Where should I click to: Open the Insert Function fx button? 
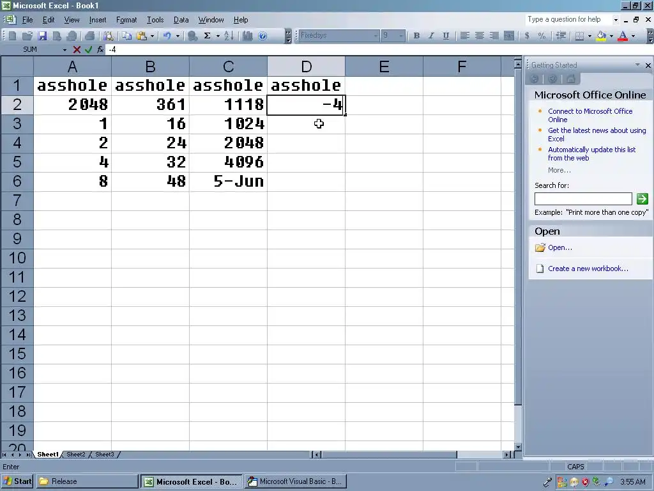click(x=100, y=50)
